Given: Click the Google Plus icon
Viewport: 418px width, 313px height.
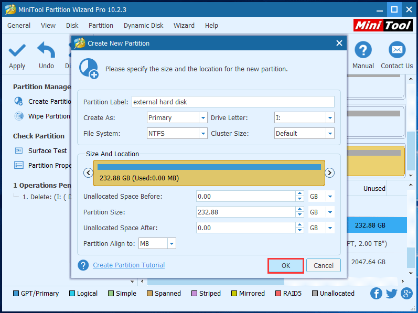Looking at the screenshot, I should [407, 294].
